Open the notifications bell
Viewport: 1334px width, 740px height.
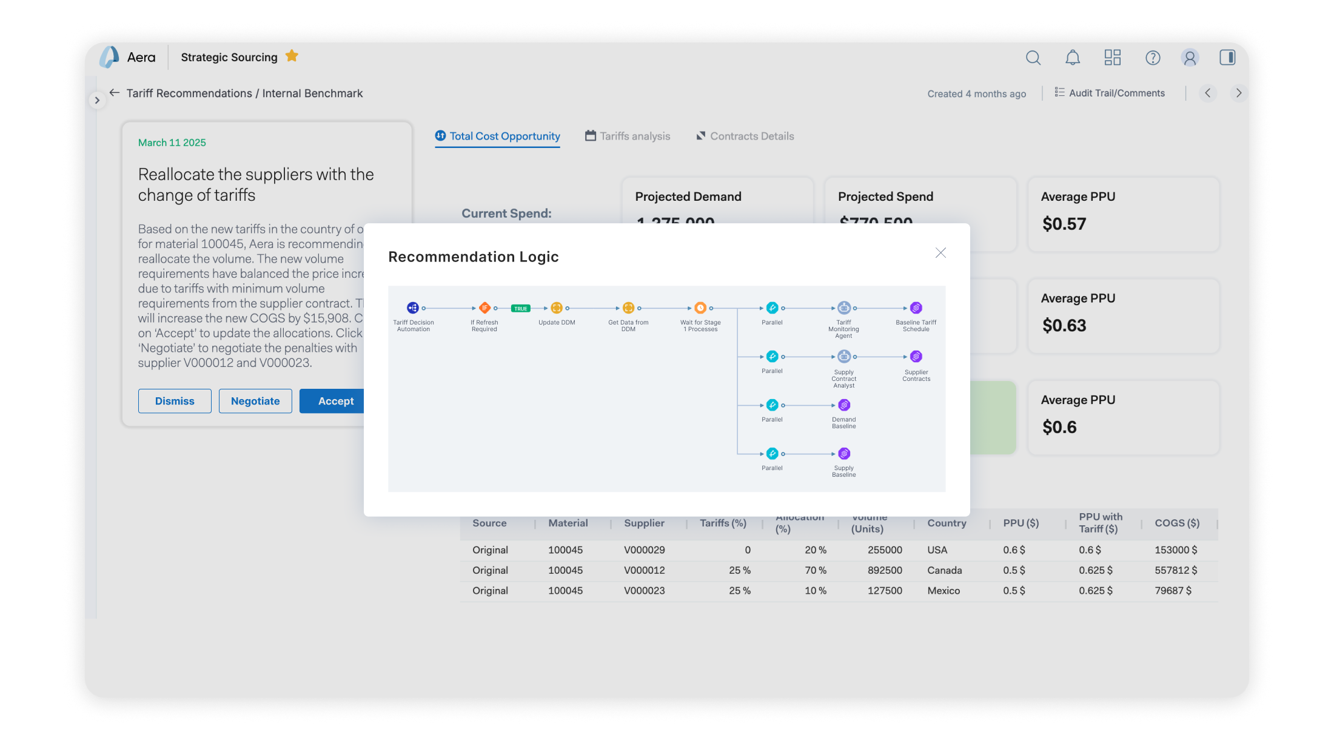pos(1073,58)
